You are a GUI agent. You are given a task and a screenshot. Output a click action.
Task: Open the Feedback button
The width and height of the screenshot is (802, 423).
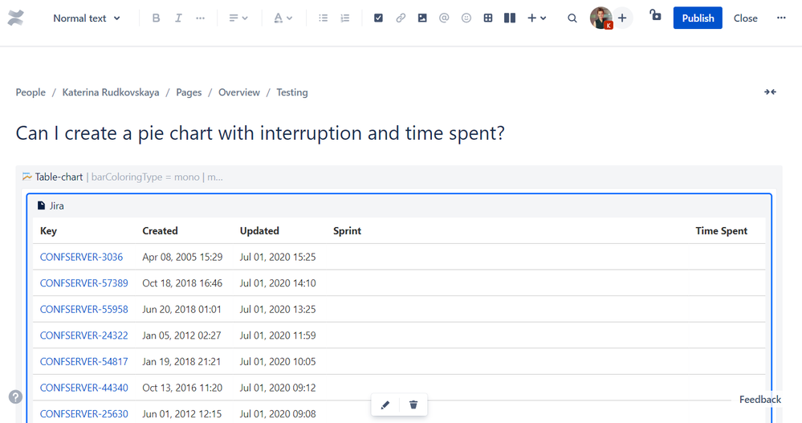click(x=760, y=400)
